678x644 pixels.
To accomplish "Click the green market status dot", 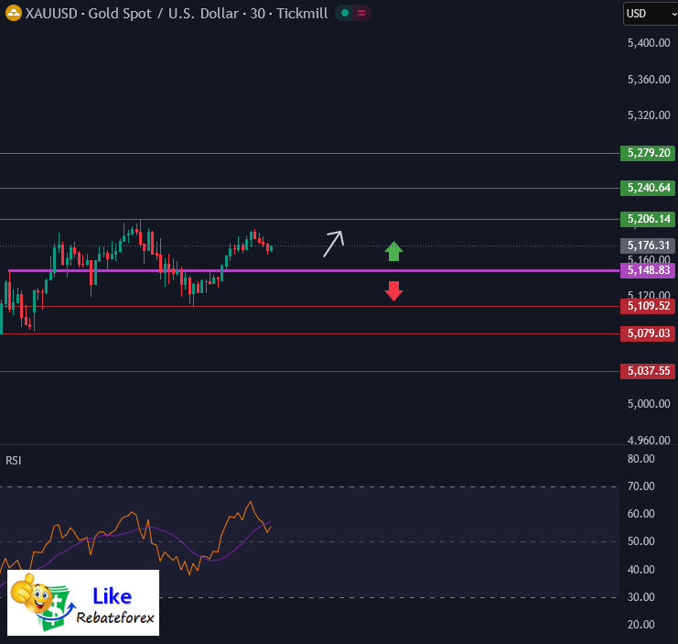I will [345, 13].
